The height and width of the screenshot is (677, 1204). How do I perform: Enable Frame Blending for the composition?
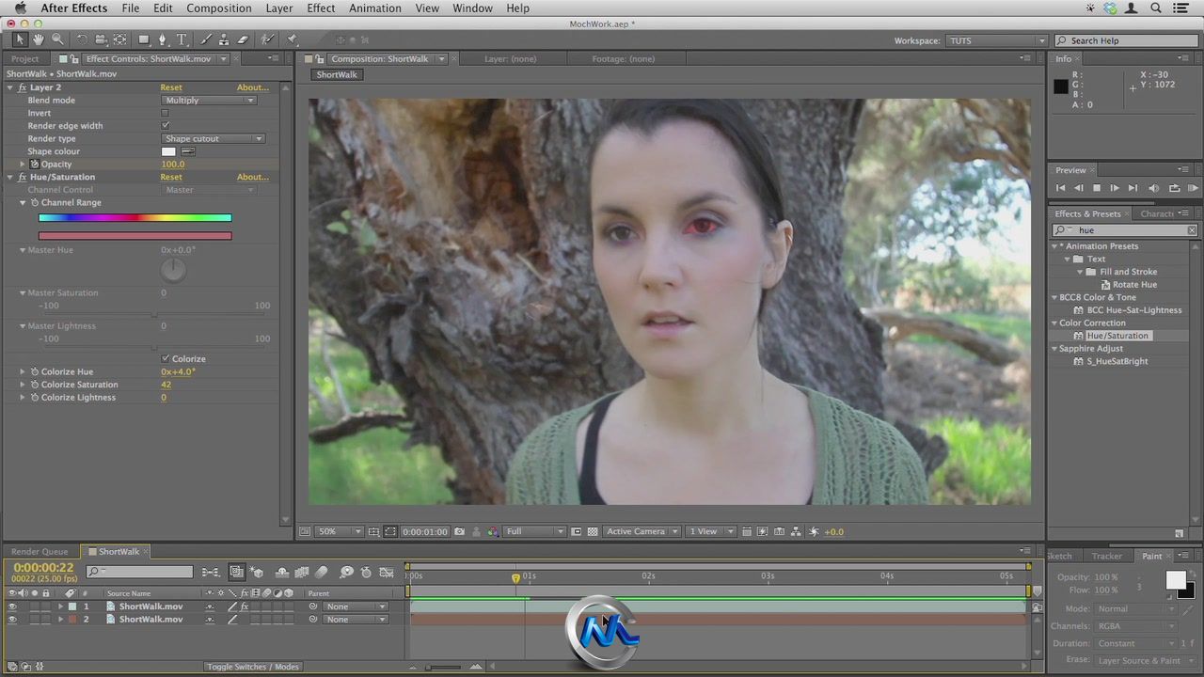pos(302,572)
